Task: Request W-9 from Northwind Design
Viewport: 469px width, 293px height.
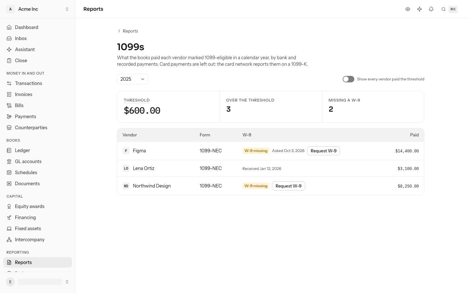Action: [x=289, y=186]
